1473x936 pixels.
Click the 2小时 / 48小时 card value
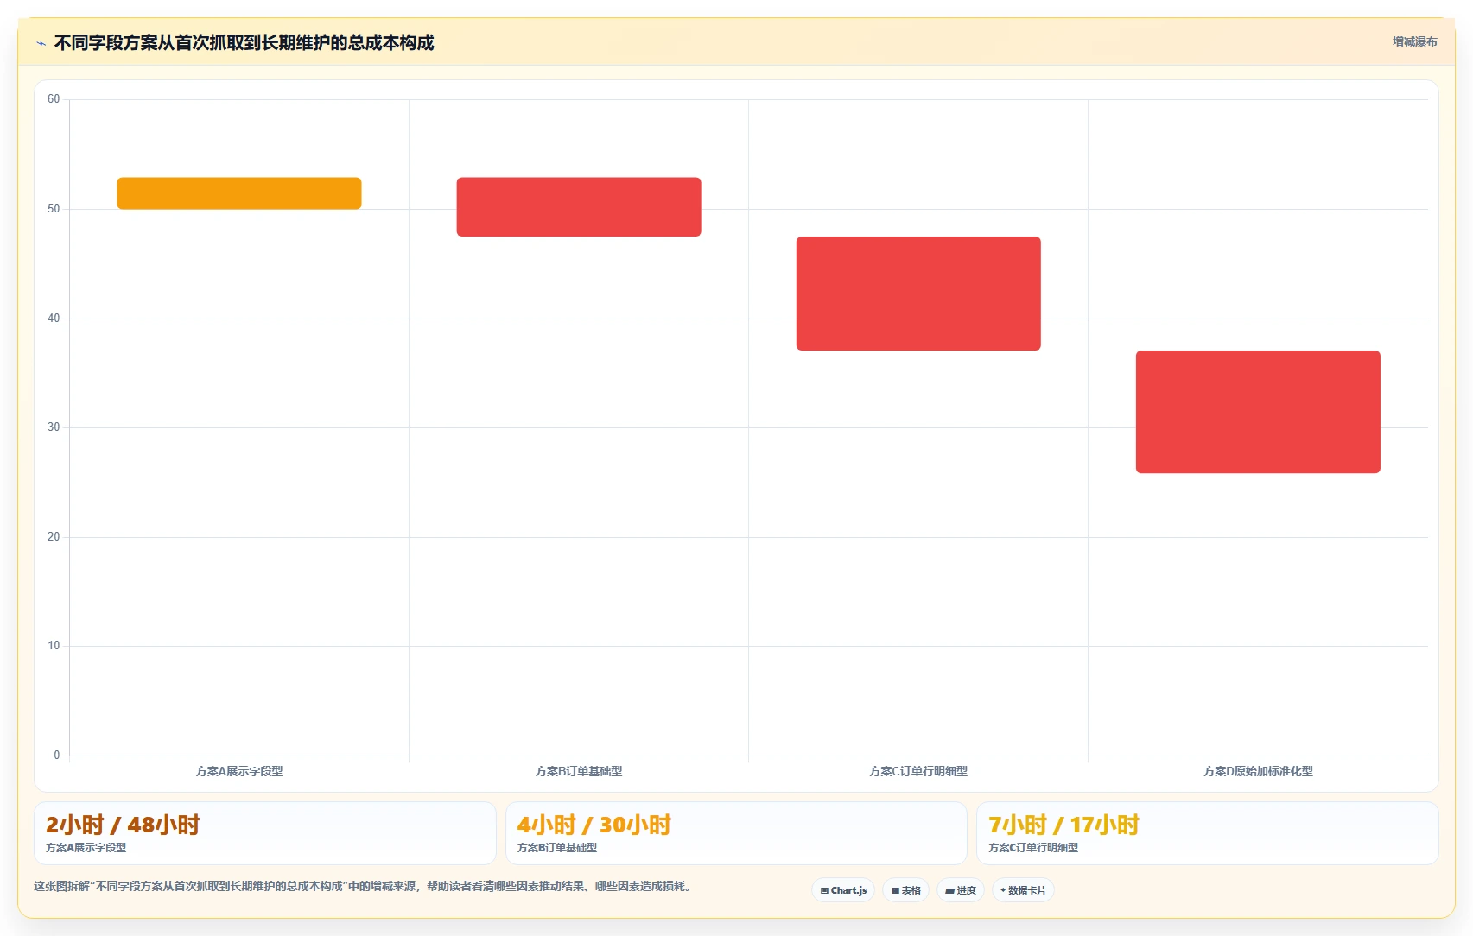[x=123, y=825]
